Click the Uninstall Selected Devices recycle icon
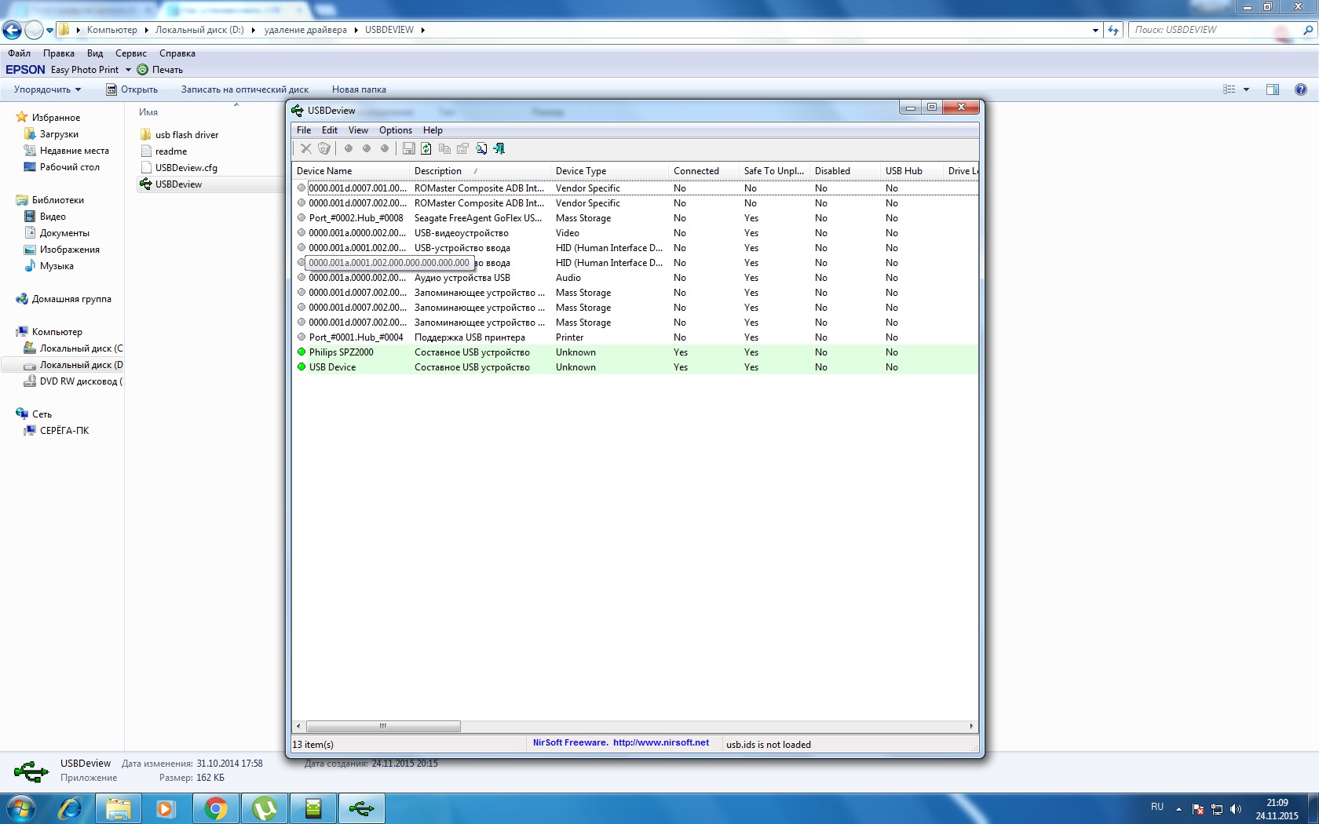This screenshot has width=1319, height=824. pyautogui.click(x=324, y=148)
